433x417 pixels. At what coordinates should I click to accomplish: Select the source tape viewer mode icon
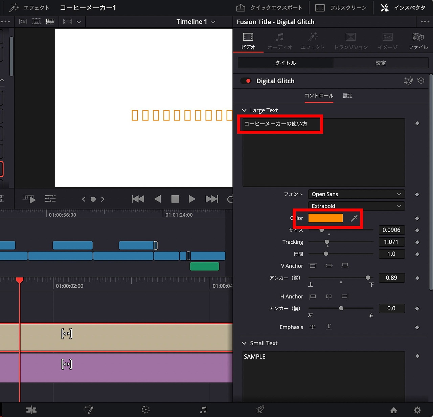click(37, 22)
